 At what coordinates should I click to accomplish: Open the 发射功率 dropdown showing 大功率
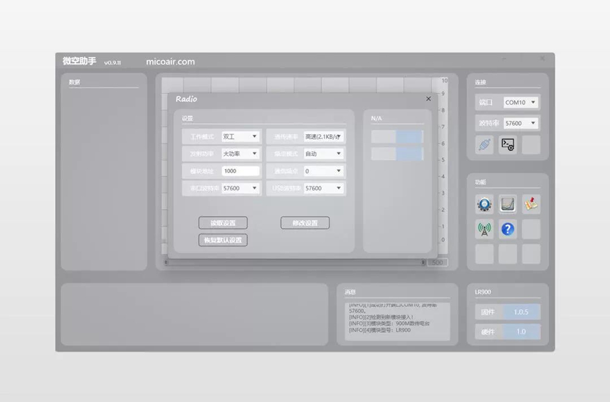click(x=241, y=154)
